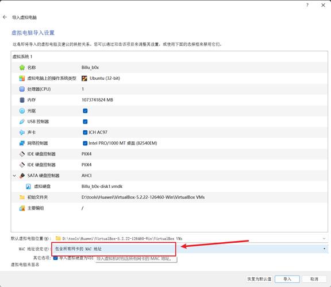Screen dimensions: 331x287
Task: Select the AHCI controller value
Action: point(87,176)
